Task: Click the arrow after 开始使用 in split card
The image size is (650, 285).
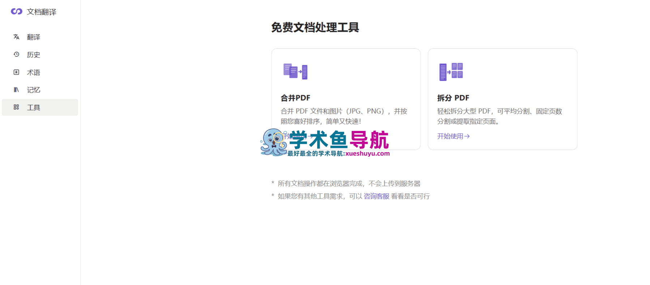Action: [467, 136]
